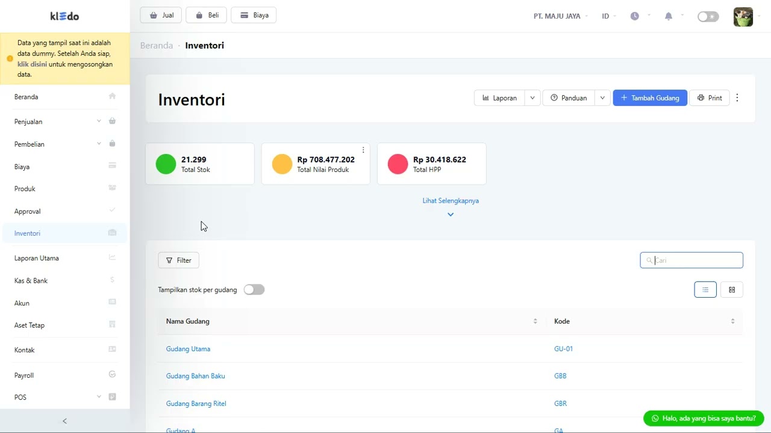
Task: Click the Total Nilai Produk options dots
Action: [x=363, y=150]
